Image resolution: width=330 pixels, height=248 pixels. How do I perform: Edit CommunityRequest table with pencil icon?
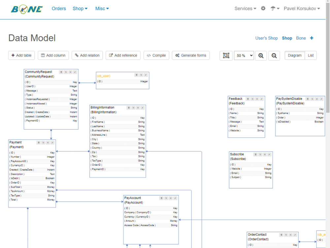pos(75,72)
